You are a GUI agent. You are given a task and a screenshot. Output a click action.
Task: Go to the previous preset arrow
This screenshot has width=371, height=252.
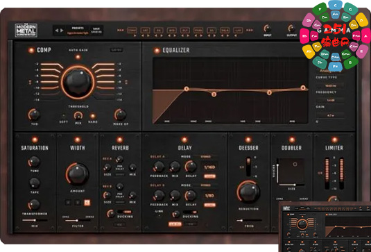pos(57,31)
